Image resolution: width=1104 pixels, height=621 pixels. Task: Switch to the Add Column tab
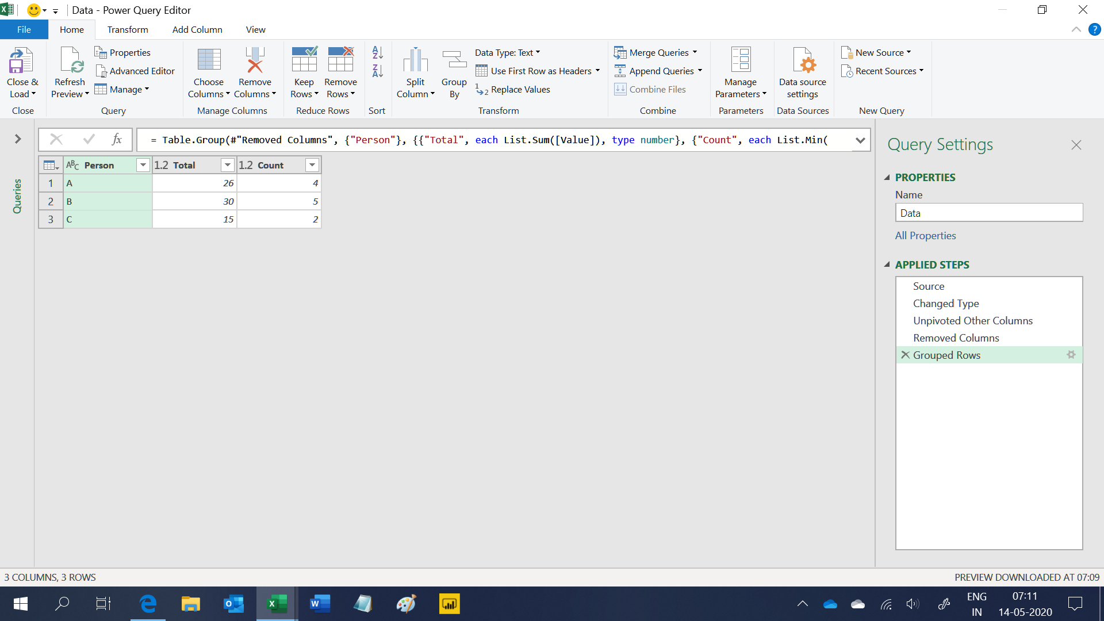click(197, 29)
